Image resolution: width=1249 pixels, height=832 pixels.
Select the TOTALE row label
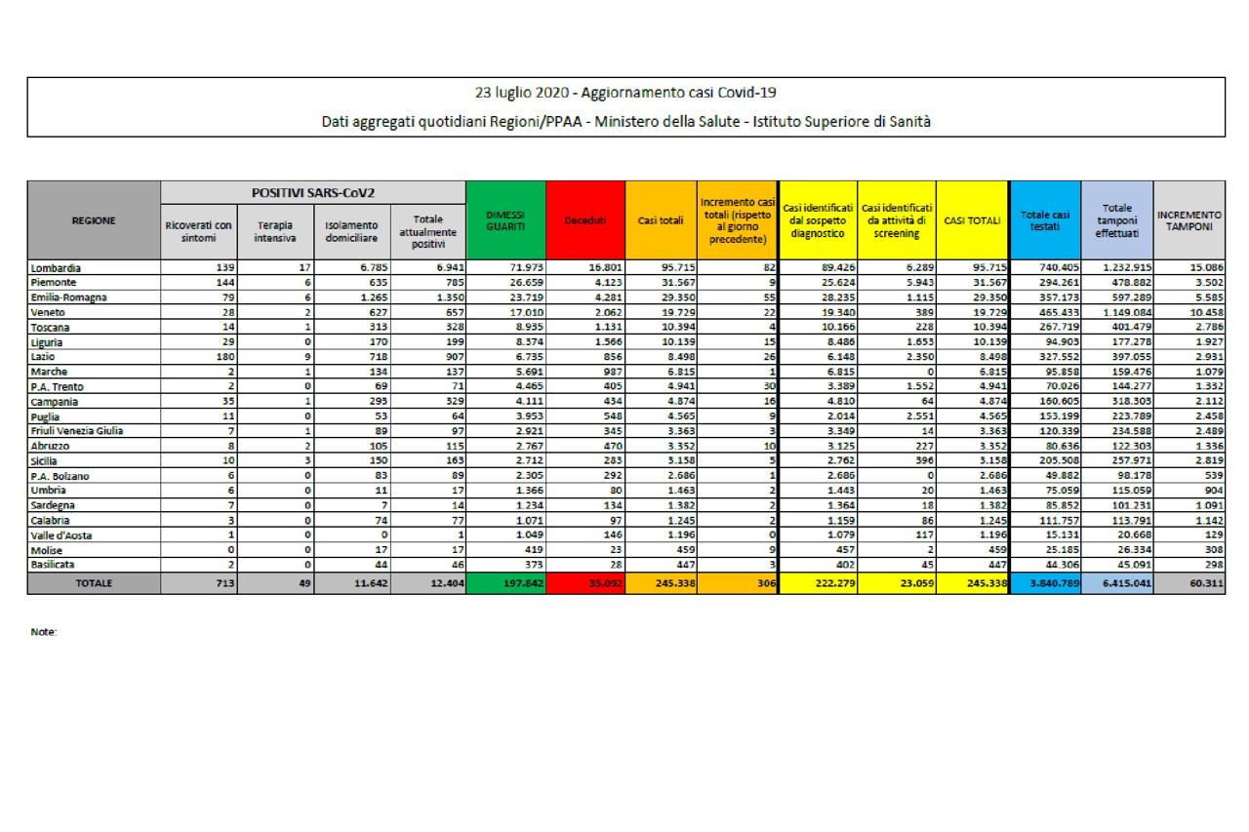click(x=94, y=583)
